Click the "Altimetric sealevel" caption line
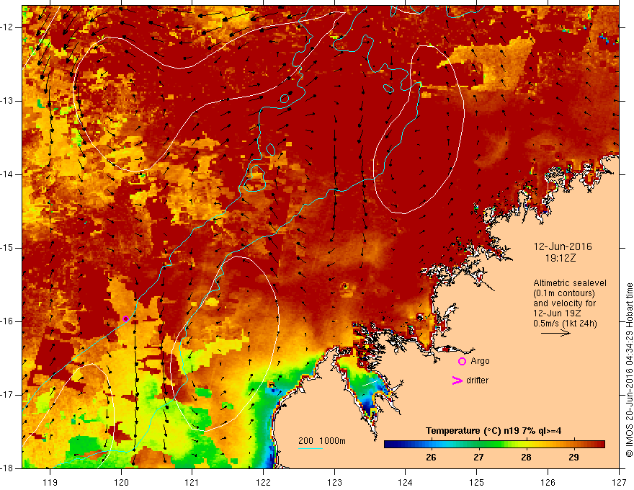Viewport: 634px width, 490px height. tap(570, 283)
